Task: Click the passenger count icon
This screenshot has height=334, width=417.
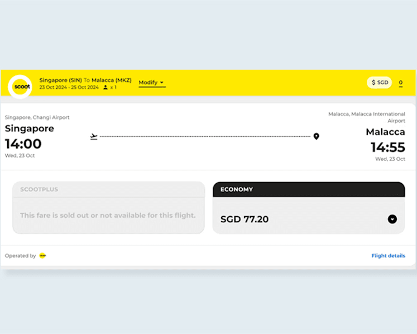Action: [x=106, y=87]
